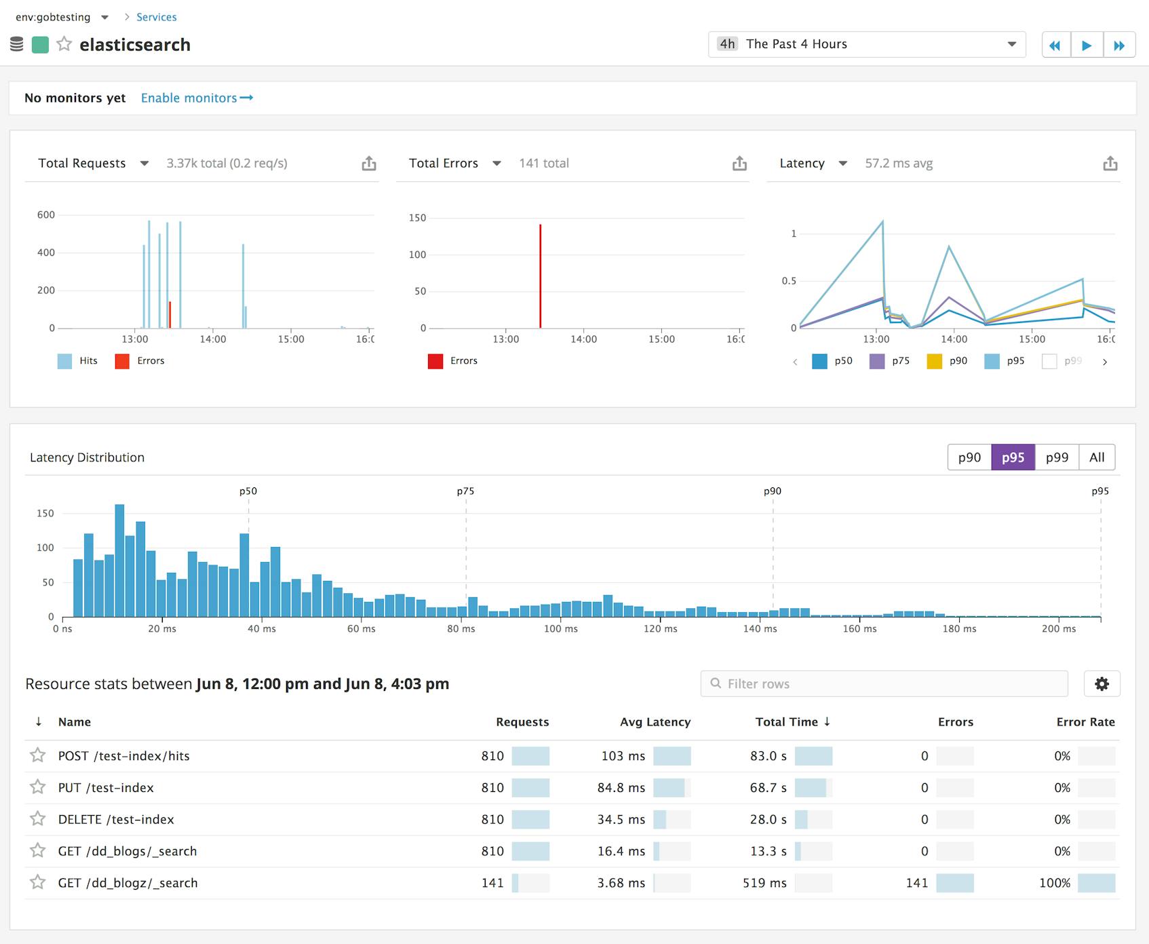The image size is (1149, 944).
Task: Click the export icon on the Latency chart
Action: pos(1110,163)
